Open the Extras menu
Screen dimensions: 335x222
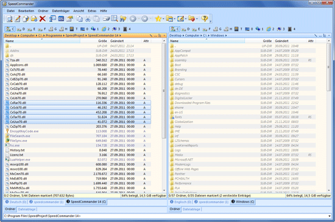[x=92, y=11]
